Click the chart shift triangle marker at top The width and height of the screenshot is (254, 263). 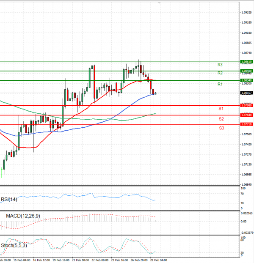(159, 3)
